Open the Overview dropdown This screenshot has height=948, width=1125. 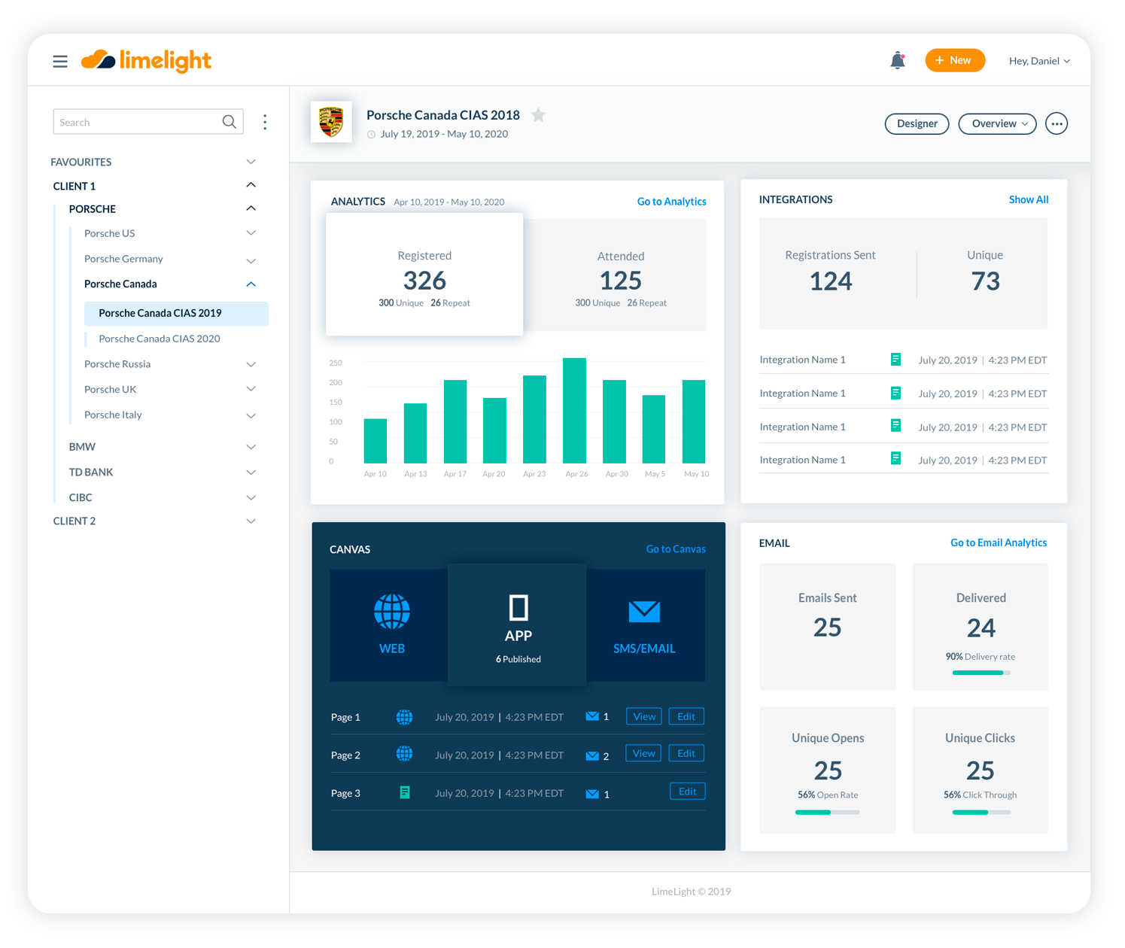(x=997, y=123)
